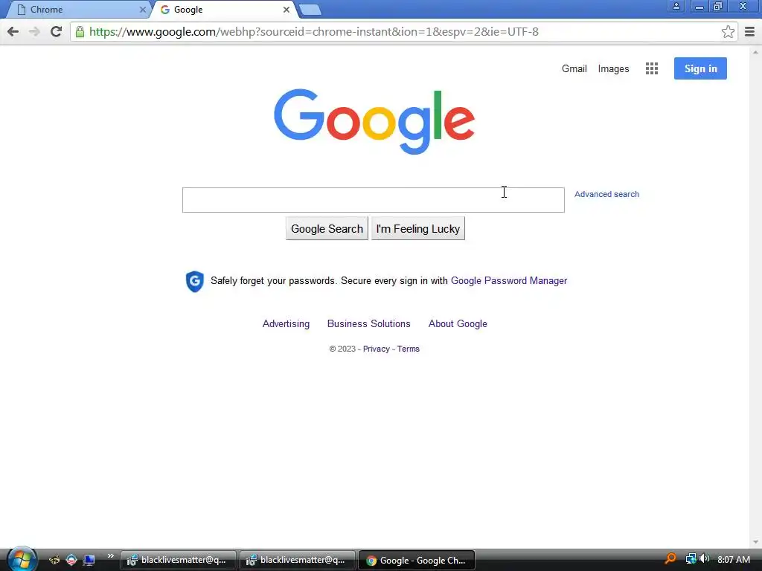Screen dimensions: 762x571
Task: Open the Google apps grid
Action: [x=652, y=68]
